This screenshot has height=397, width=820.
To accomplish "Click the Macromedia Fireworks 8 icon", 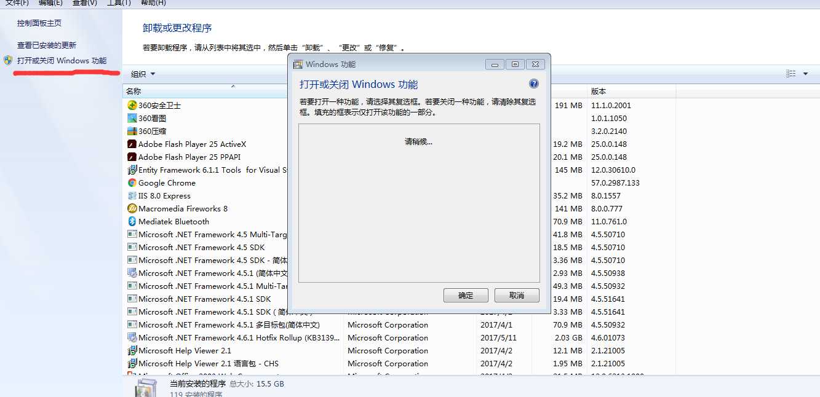I will [132, 208].
